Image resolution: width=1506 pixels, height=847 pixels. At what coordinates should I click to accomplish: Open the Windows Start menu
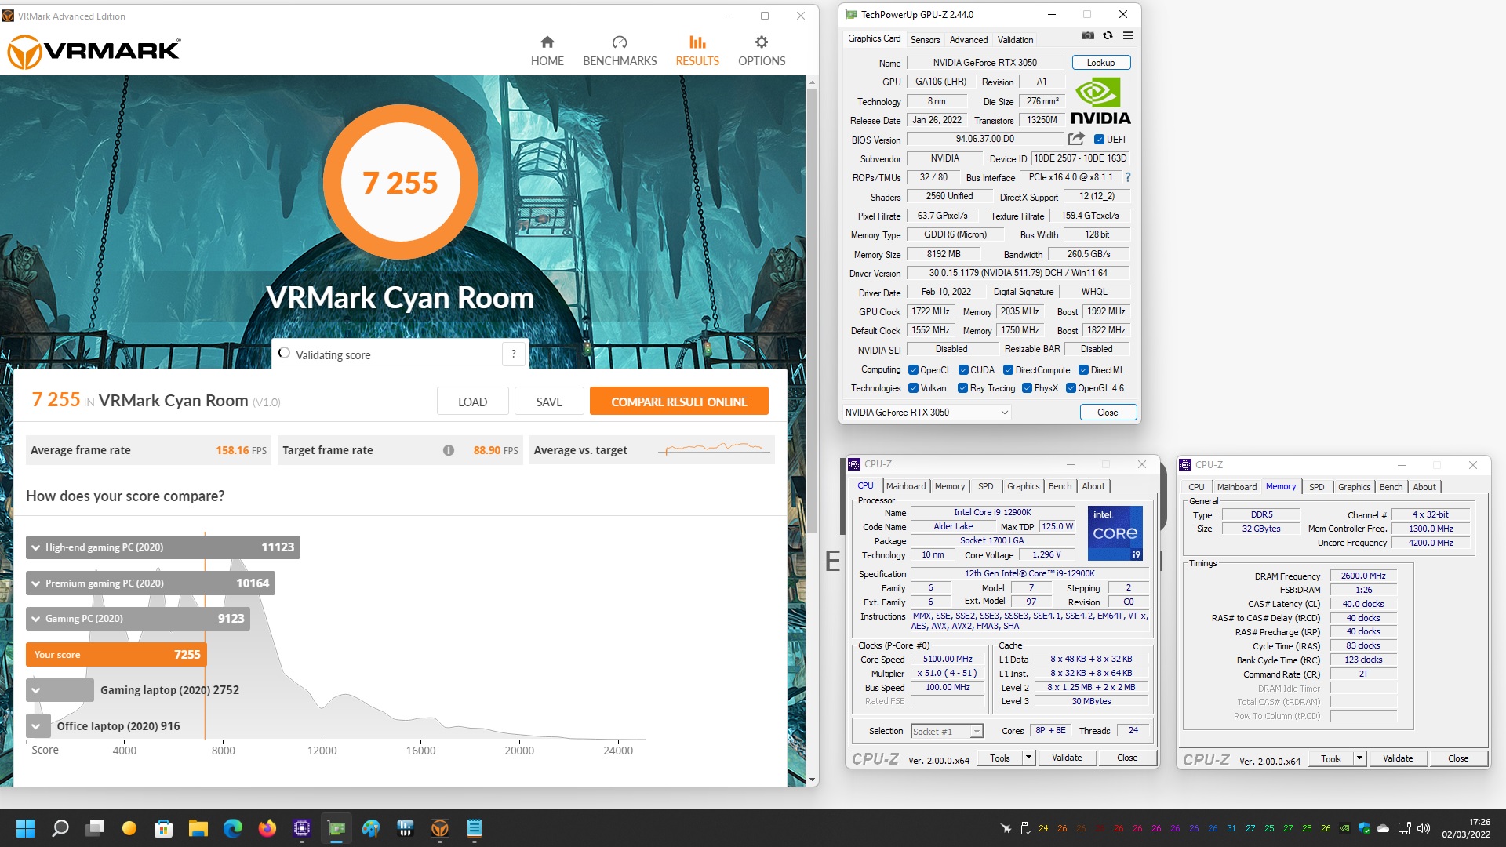point(26,828)
